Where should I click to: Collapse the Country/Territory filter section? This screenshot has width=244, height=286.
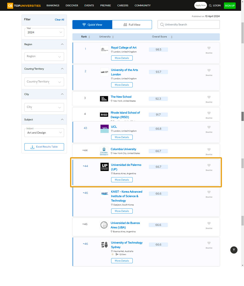point(62,69)
